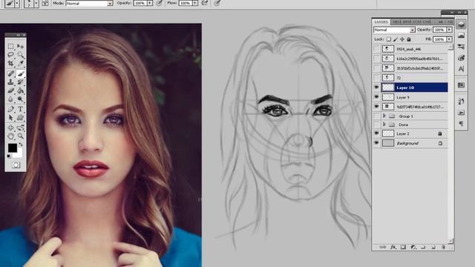Toggle lock image pixels brush icon
475x267 pixels.
[x=396, y=39]
